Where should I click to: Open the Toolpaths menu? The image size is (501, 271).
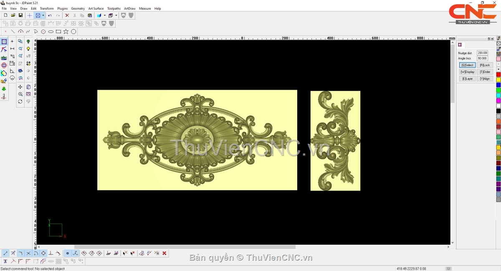[x=114, y=8]
